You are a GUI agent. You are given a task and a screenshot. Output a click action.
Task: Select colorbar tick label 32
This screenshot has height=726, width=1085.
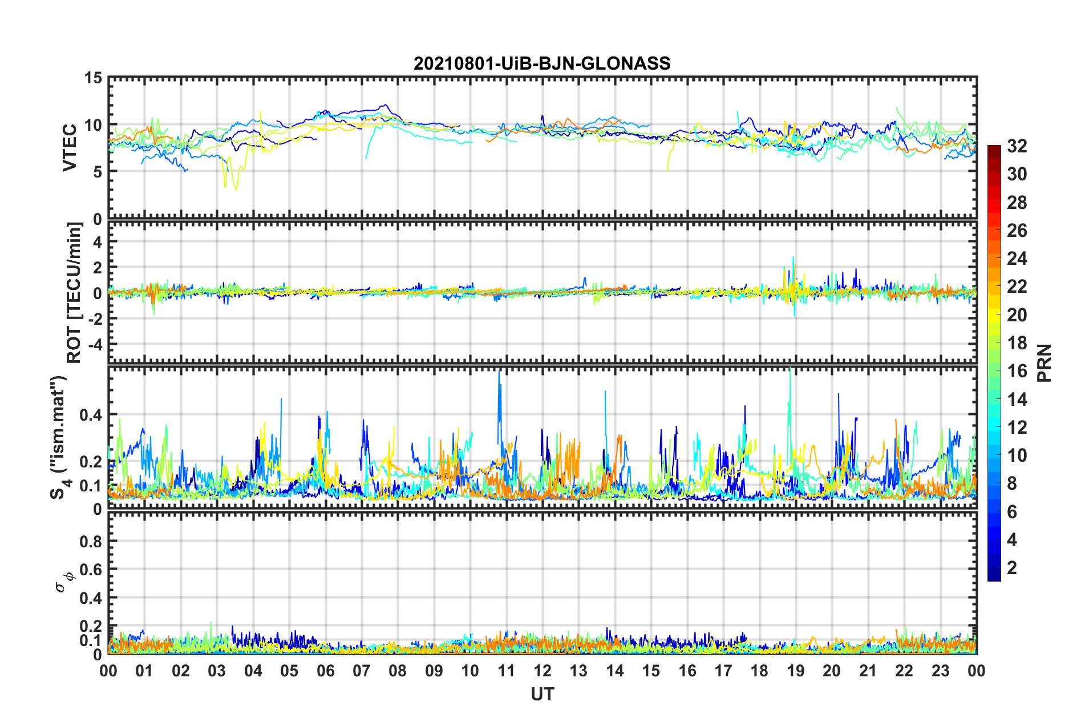click(x=1017, y=147)
